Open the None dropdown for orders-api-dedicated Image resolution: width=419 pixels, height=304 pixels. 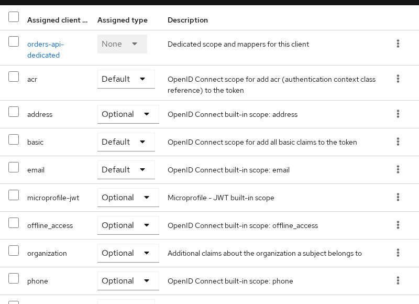point(122,44)
